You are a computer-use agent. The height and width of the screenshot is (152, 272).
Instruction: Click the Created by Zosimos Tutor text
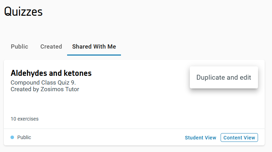tap(45, 89)
